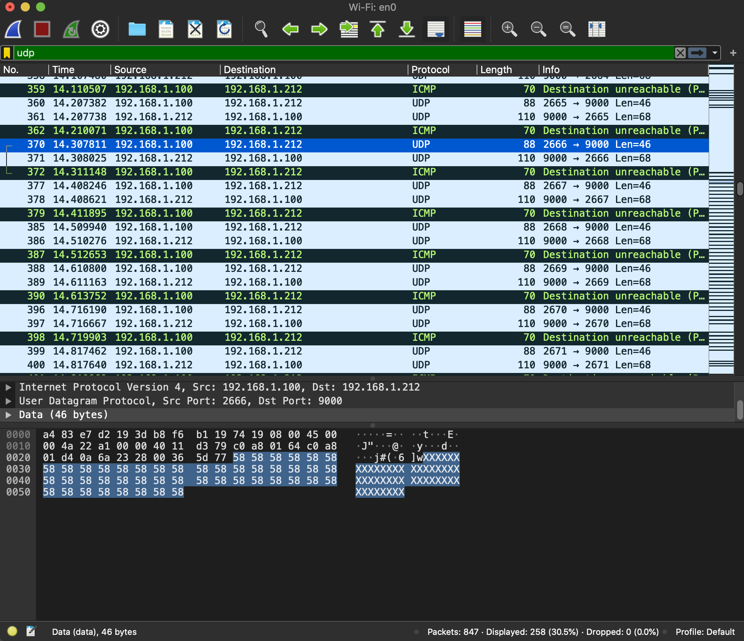Clear the display filter text
This screenshot has height=641, width=744.
click(680, 53)
